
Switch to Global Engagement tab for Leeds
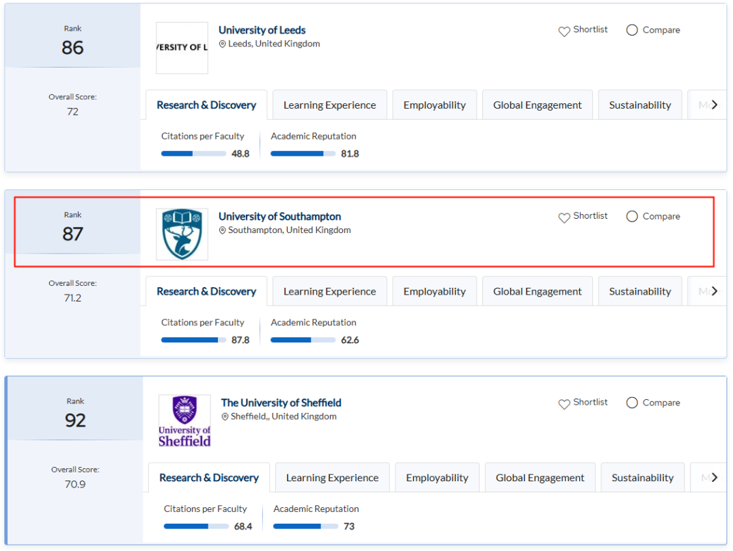pos(537,105)
